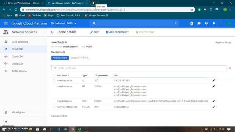The width and height of the screenshot is (235, 132).
Task: Open the three-dot settings menu in the Cloud header
Action: (221, 23)
